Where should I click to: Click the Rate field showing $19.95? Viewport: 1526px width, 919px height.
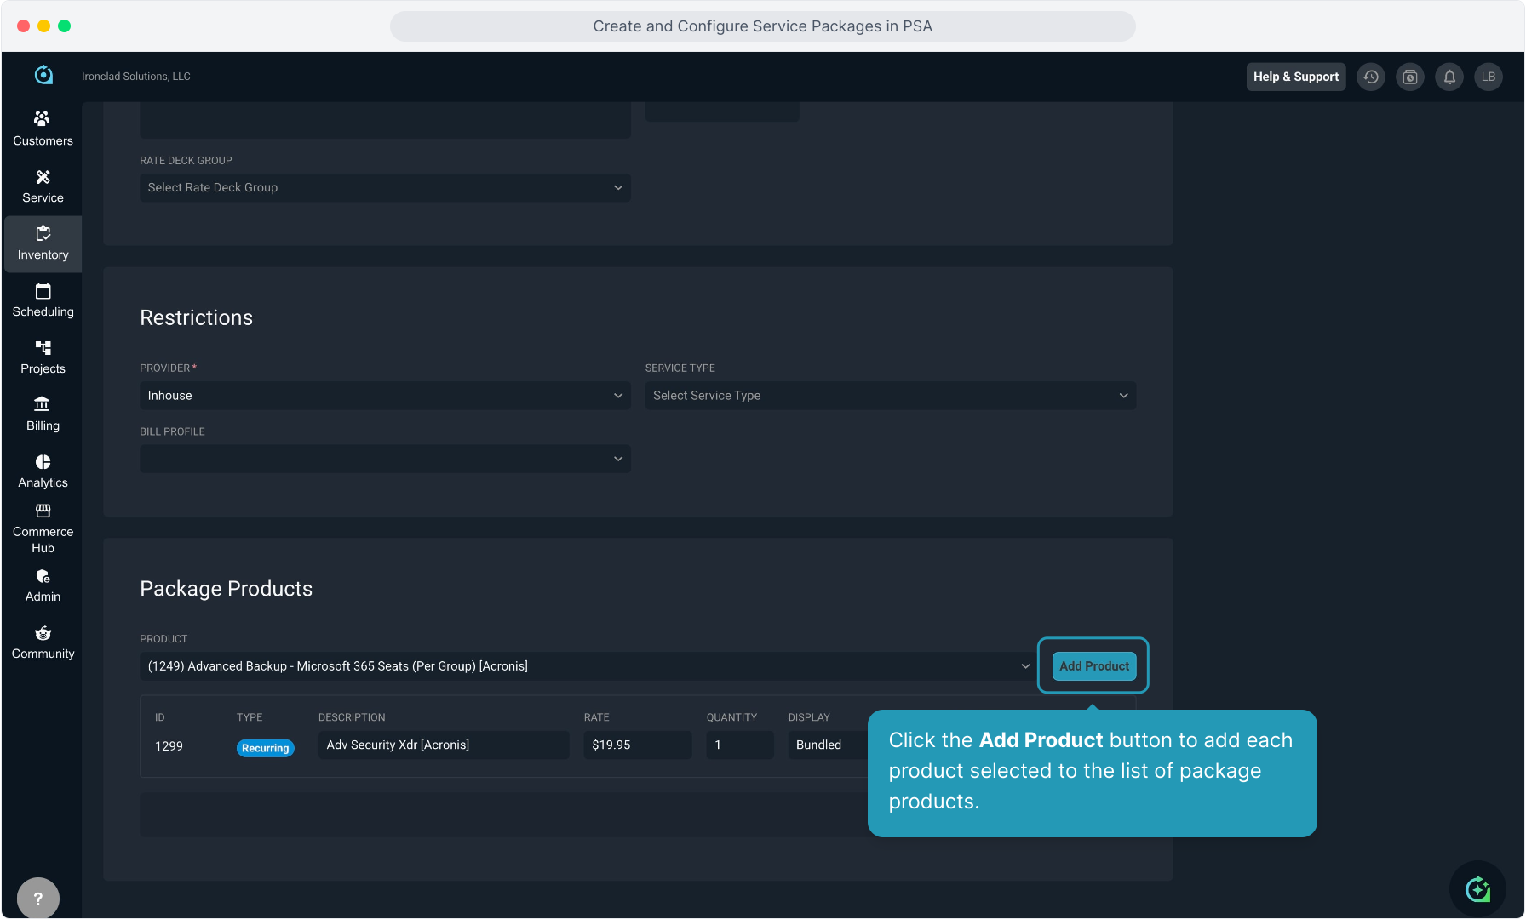[637, 745]
